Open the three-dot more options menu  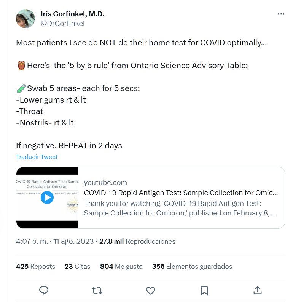click(281, 14)
